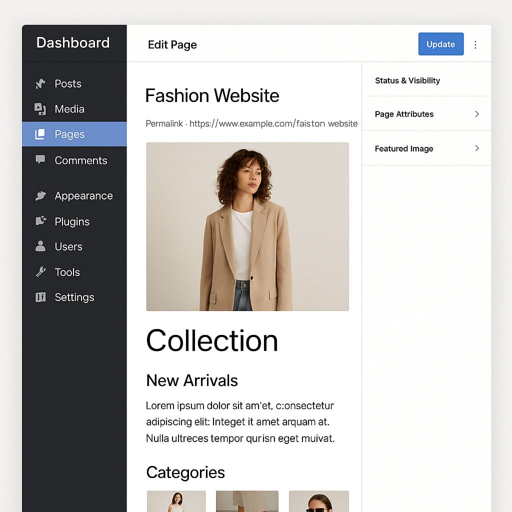Click the Edit Page title

point(172,44)
